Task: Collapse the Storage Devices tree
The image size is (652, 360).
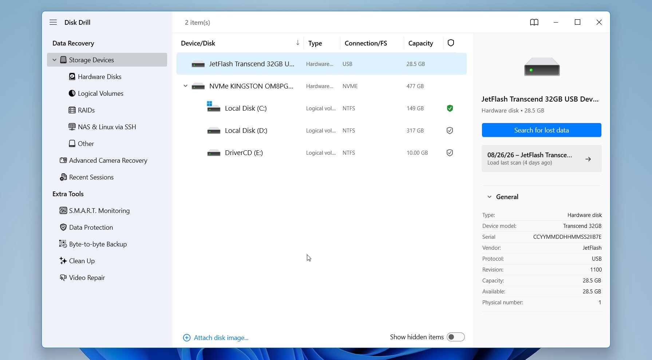Action: tap(55, 60)
